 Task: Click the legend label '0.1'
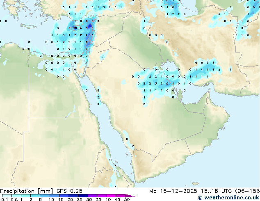tap(5, 199)
